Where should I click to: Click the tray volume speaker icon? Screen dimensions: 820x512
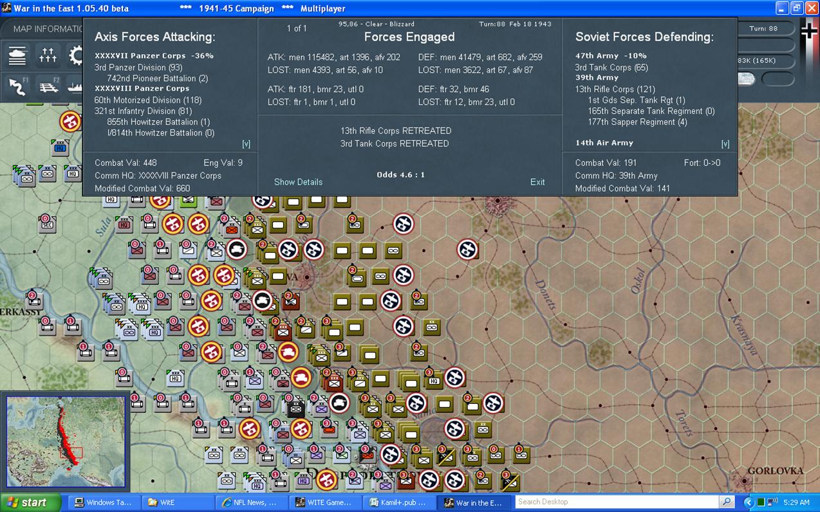point(772,502)
